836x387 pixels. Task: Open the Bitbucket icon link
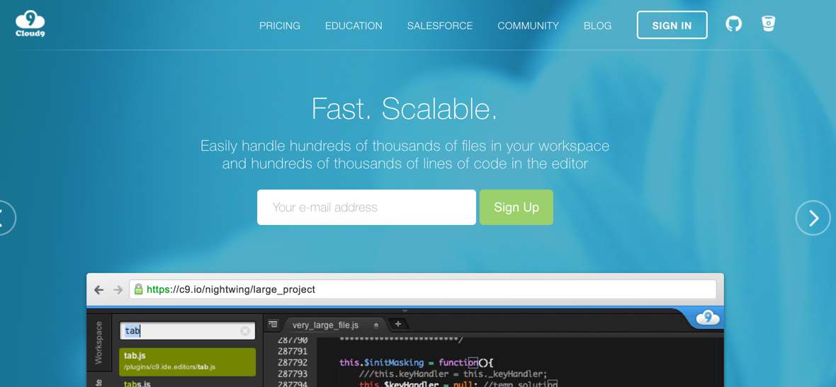point(768,24)
